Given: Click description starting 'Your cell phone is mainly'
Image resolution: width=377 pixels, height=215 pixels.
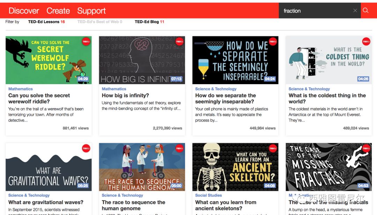Looking at the screenshot, I should [231, 115].
